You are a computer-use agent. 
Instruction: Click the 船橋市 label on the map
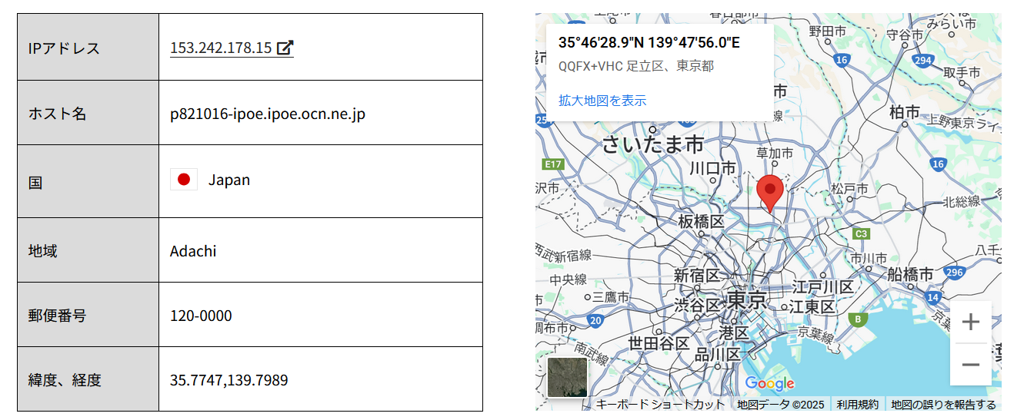tap(910, 274)
